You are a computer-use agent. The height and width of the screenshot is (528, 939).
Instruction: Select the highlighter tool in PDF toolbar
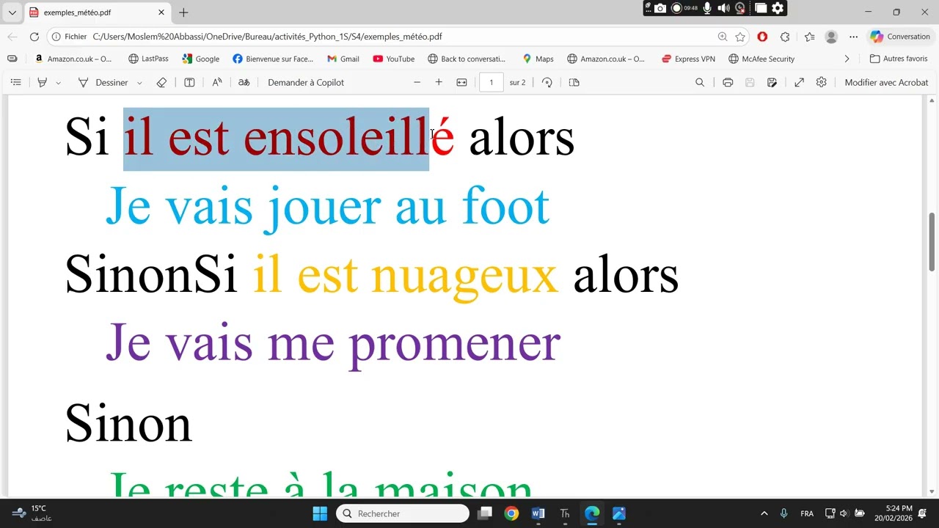click(x=43, y=82)
